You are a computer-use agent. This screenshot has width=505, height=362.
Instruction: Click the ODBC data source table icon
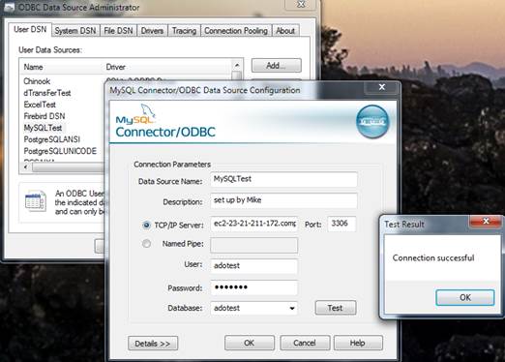36,201
